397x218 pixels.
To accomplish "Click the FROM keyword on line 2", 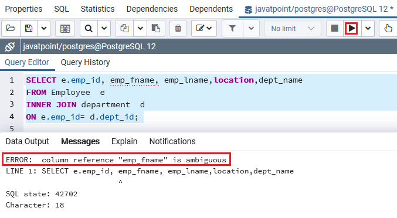I will (36, 93).
